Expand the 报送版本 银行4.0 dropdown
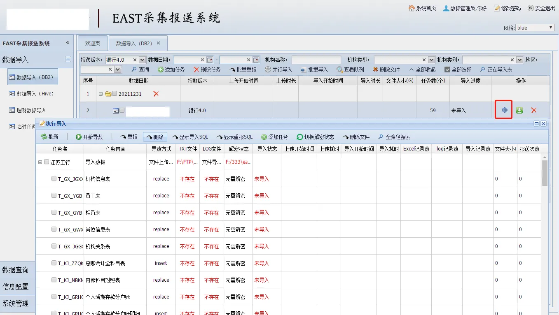 pyautogui.click(x=143, y=60)
